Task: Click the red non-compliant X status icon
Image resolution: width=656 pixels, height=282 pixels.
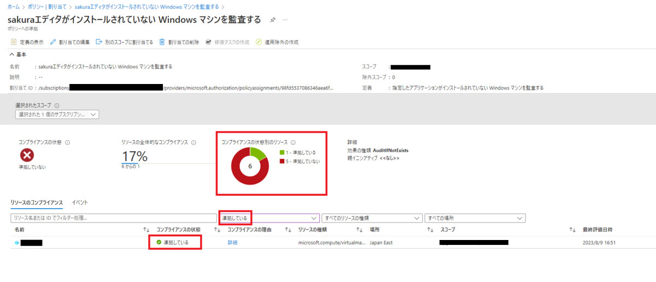Action: click(x=27, y=155)
